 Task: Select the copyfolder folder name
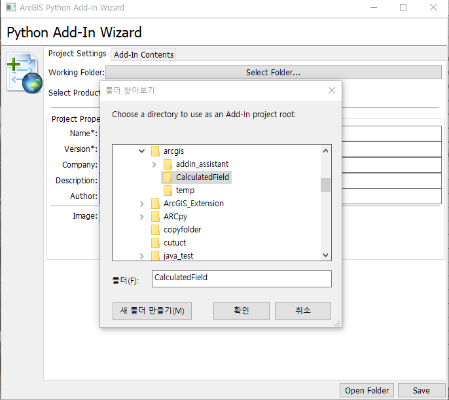tap(183, 229)
